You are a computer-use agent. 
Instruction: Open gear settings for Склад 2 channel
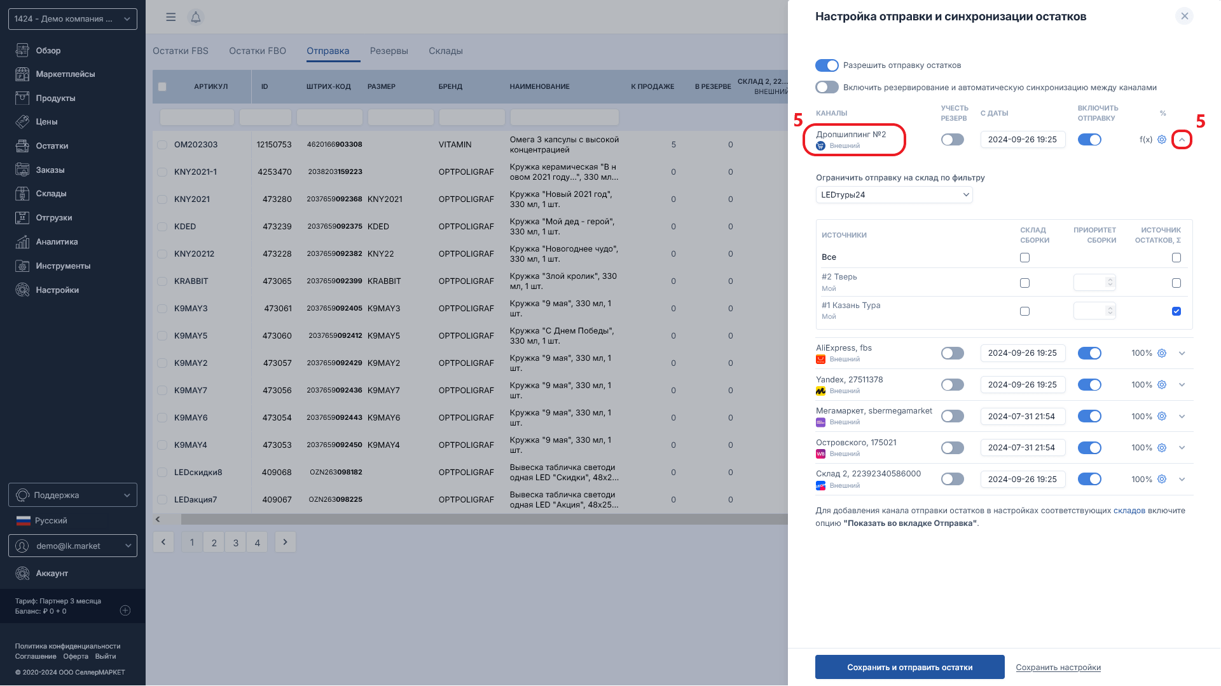[x=1162, y=480]
